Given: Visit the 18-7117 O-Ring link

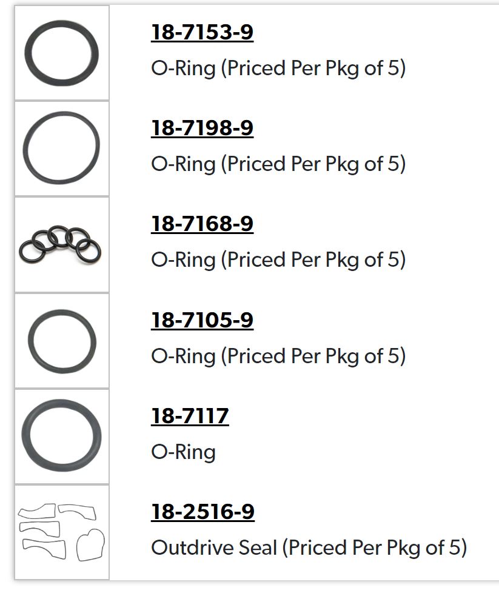Looking at the screenshot, I should [x=190, y=415].
